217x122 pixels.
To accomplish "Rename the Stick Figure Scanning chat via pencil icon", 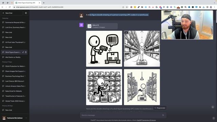I will click(23, 52).
